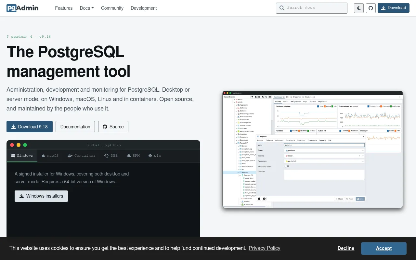Switch to the DEB install tab
The width and height of the screenshot is (416, 260).
[111, 156]
